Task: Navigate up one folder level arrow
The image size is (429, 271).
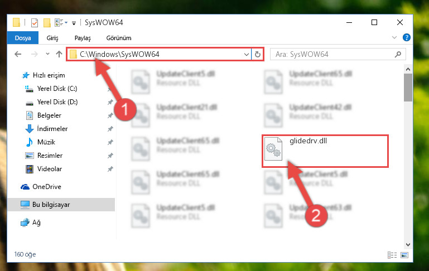Action: point(59,54)
